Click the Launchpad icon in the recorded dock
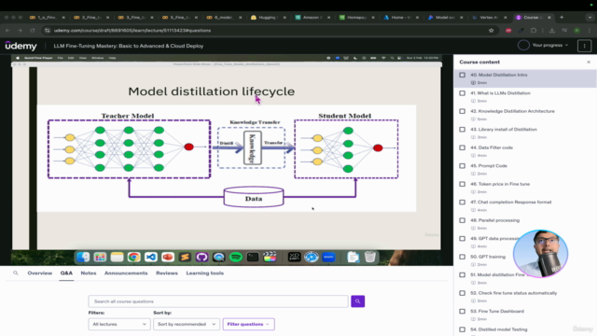 click(100, 258)
